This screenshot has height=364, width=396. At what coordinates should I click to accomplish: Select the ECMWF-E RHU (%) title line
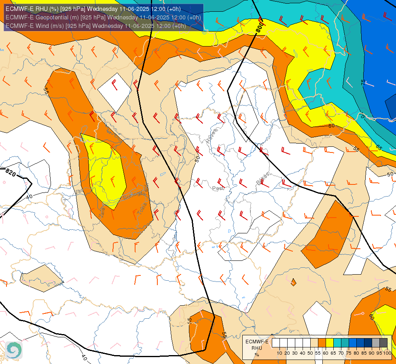pos(93,9)
